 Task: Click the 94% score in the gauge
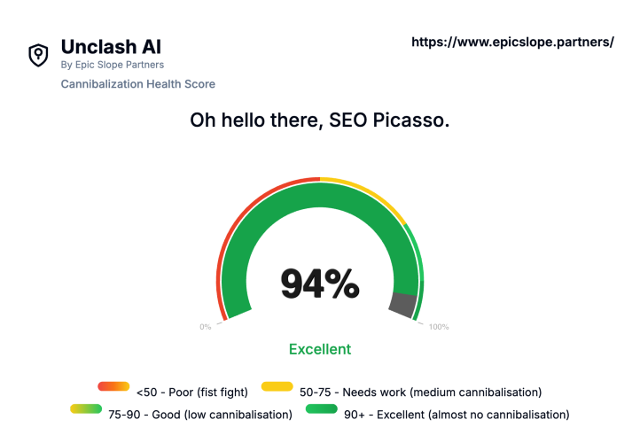click(x=320, y=284)
